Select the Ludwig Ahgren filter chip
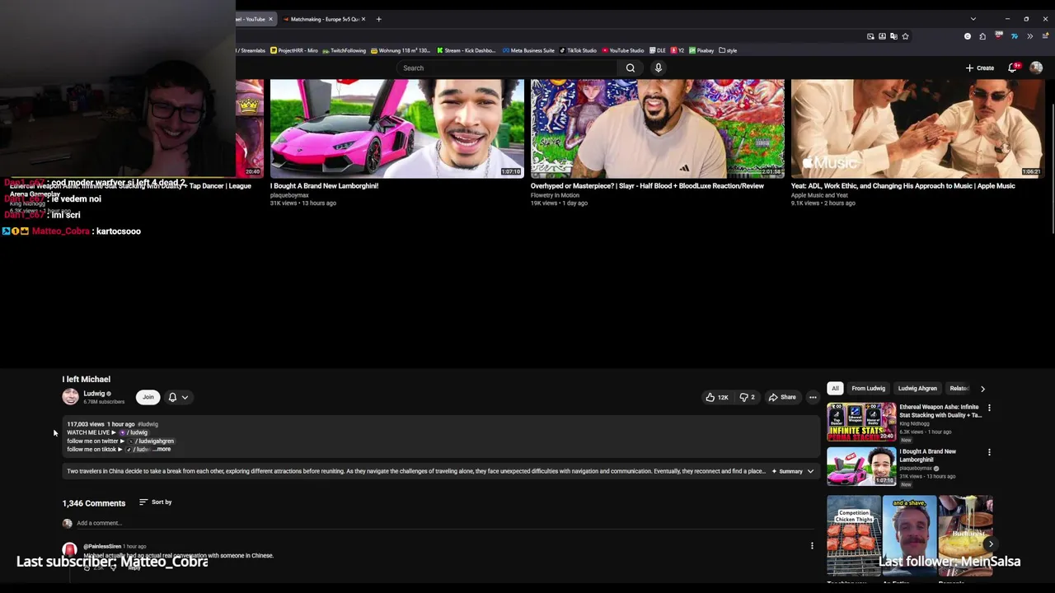 tap(917, 389)
